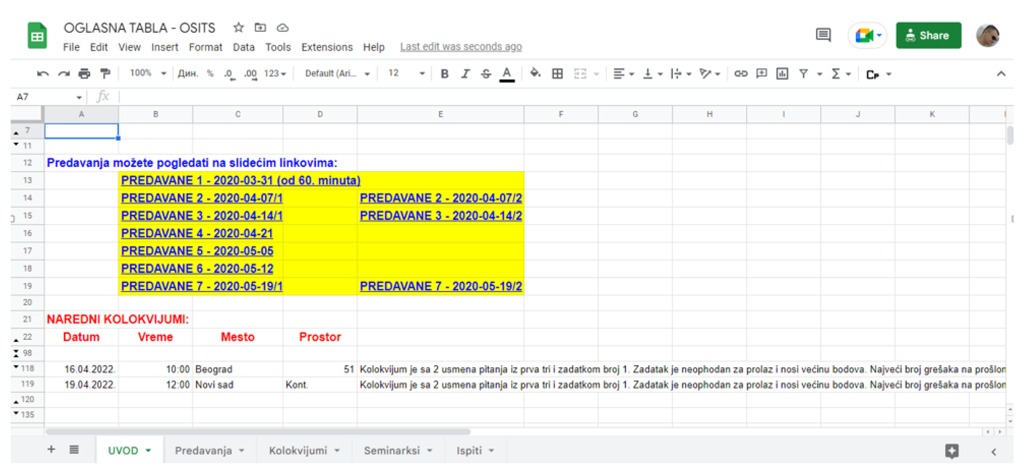Star the OGLASNA TABLA document
Screen dimensions: 1027x473
click(238, 27)
